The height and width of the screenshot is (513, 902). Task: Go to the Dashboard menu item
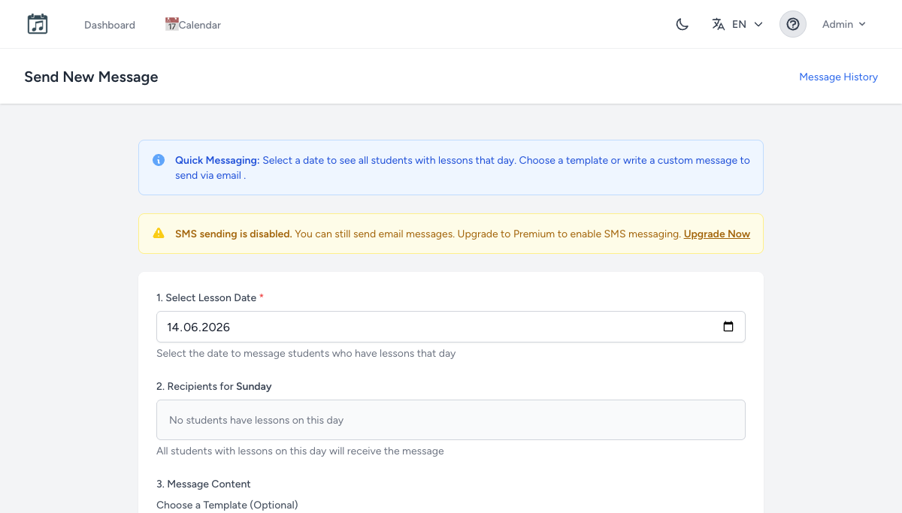pyautogui.click(x=110, y=25)
